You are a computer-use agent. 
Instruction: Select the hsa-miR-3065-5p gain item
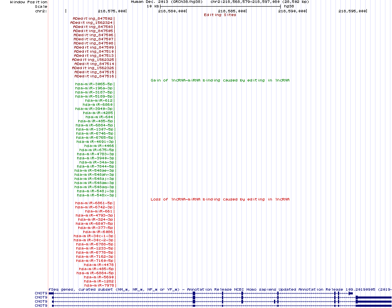(94, 84)
